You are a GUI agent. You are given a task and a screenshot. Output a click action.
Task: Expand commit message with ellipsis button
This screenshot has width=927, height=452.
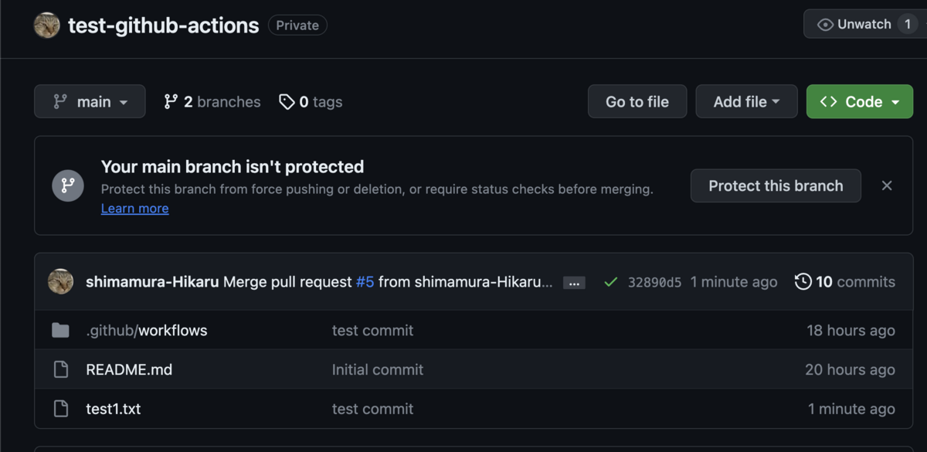tap(574, 283)
